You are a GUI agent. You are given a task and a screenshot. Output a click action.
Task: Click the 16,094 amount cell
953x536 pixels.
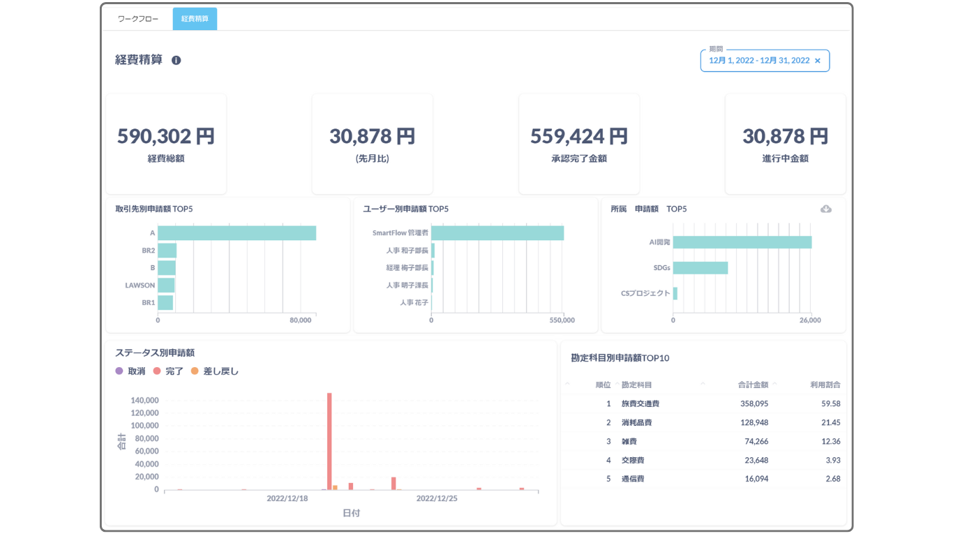(756, 479)
